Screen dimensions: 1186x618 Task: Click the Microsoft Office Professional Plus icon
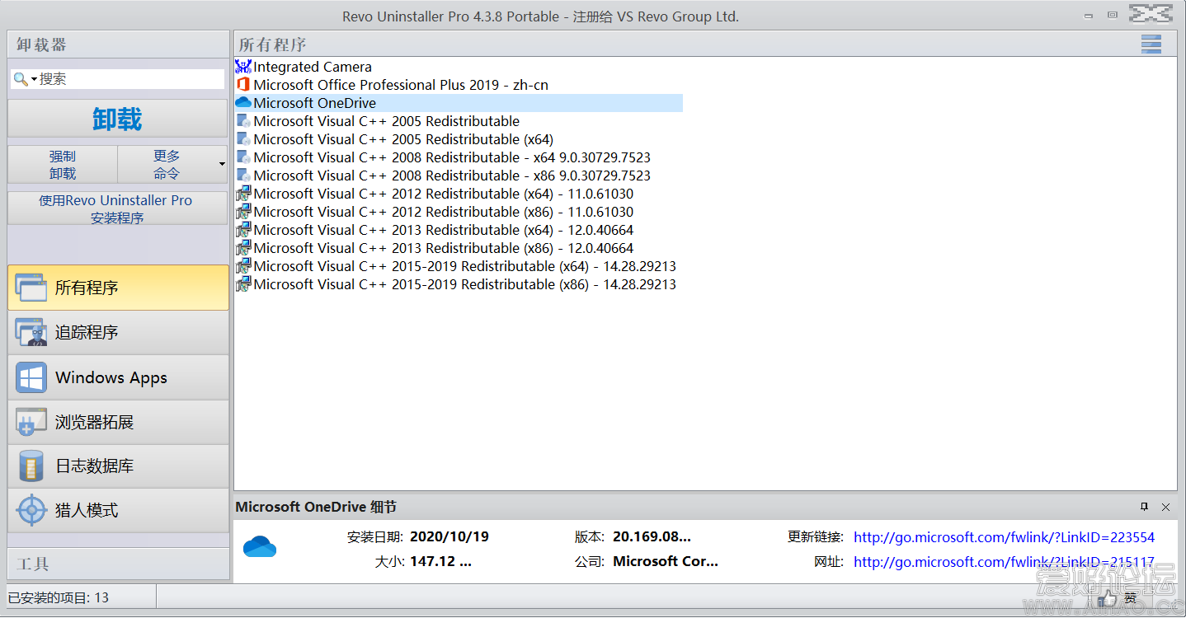click(x=243, y=85)
